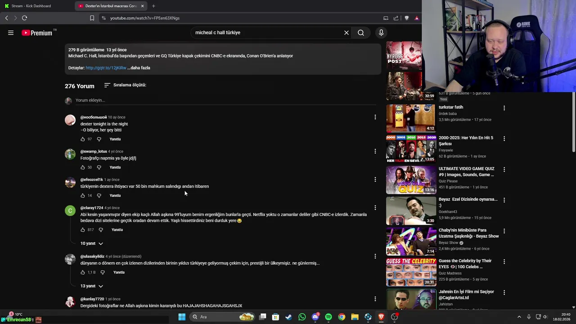The image size is (576, 324).
Task: Click 'Yorum ekleyin...' comment field
Action: [x=225, y=100]
